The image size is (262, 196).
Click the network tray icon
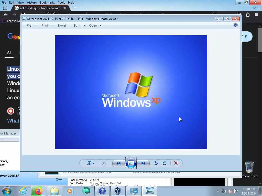pyautogui.click(x=224, y=191)
